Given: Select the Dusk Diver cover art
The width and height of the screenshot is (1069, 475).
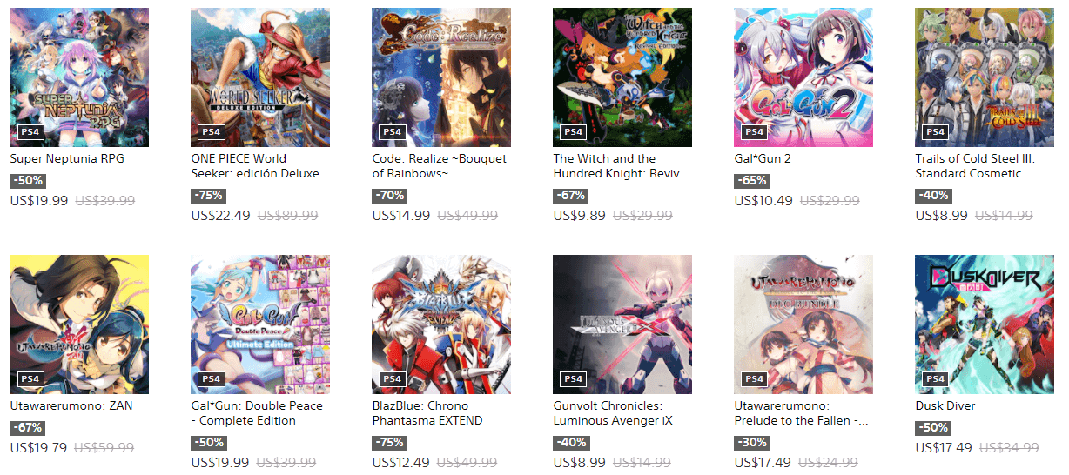Looking at the screenshot, I should 985,324.
